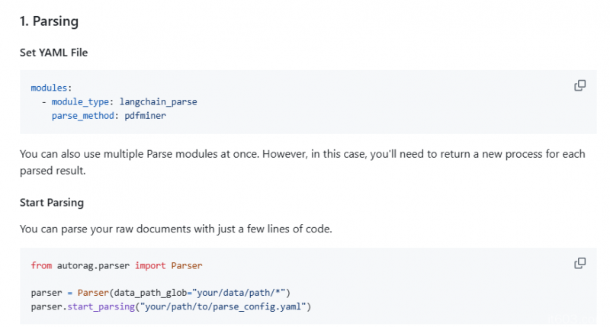Click the '1. Parsing' section heading
Screen dimensions: 610x327
click(x=49, y=21)
